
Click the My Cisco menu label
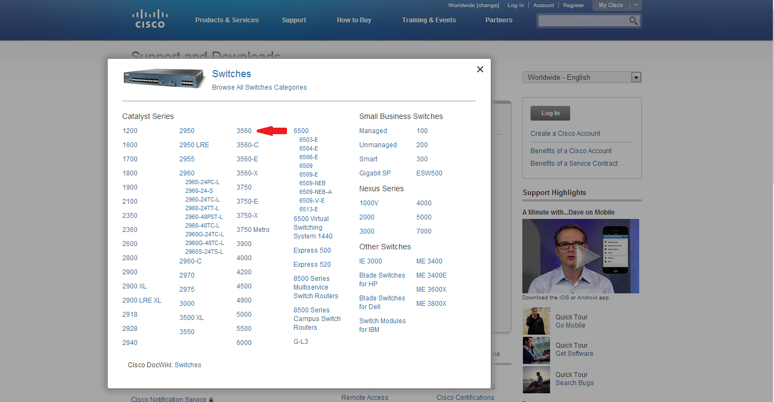tap(611, 5)
